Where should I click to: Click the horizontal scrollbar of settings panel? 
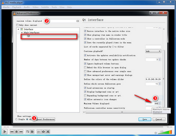point(118,112)
